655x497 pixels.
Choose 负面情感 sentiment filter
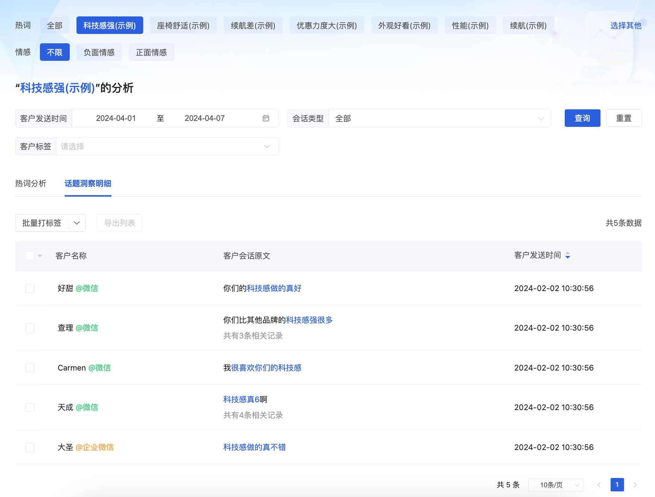99,52
